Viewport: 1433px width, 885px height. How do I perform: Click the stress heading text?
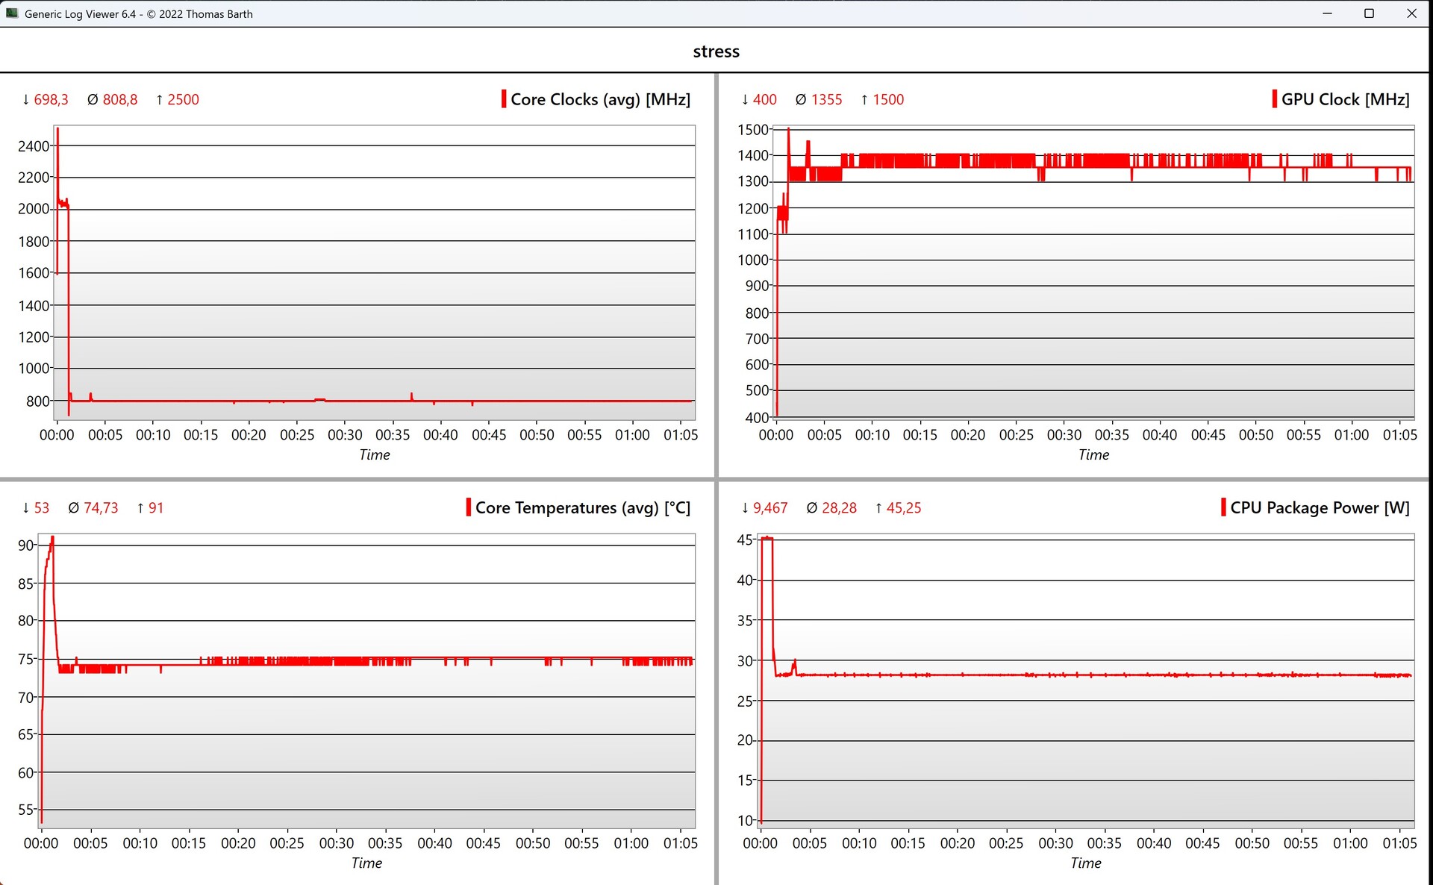click(x=716, y=51)
